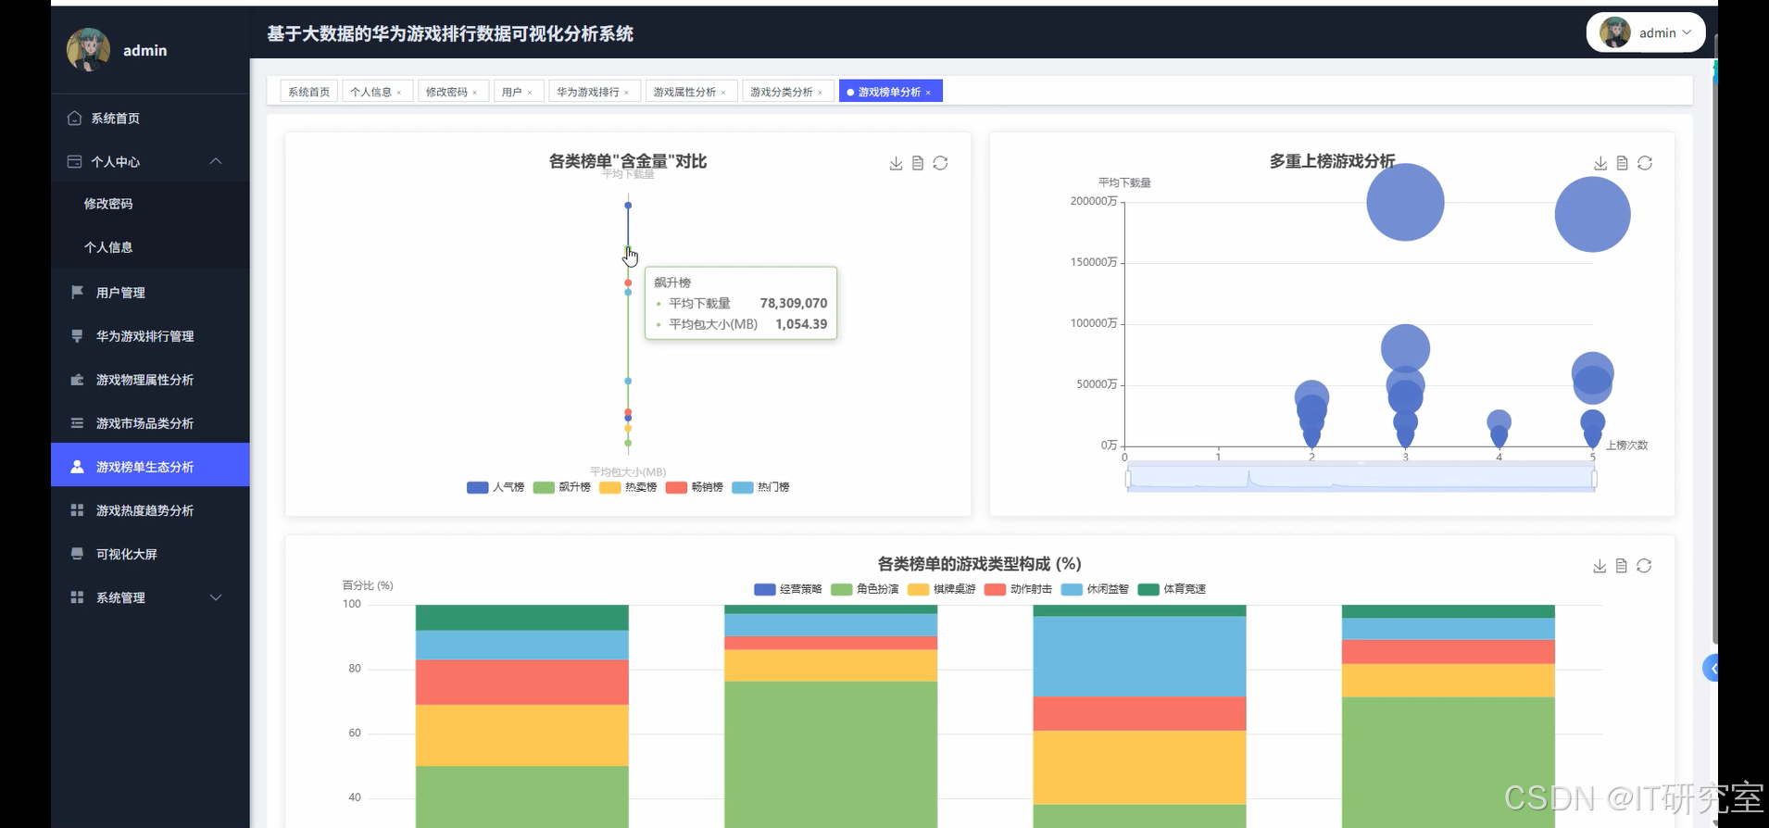Toggle the 人气榜 legend series

[x=496, y=487]
